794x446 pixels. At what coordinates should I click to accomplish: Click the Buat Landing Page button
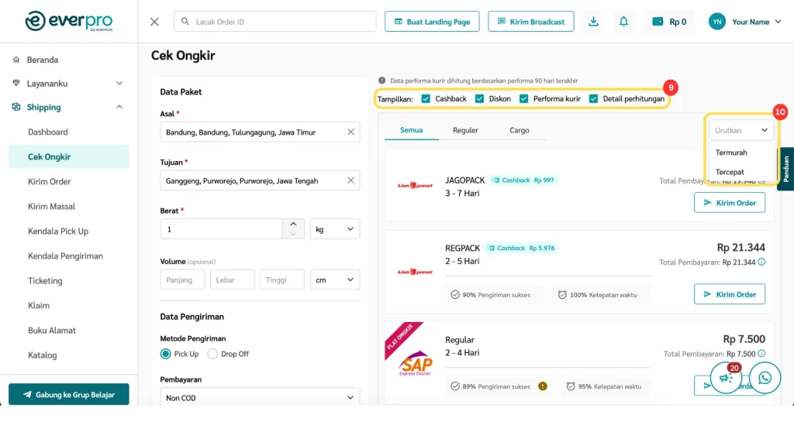point(432,22)
